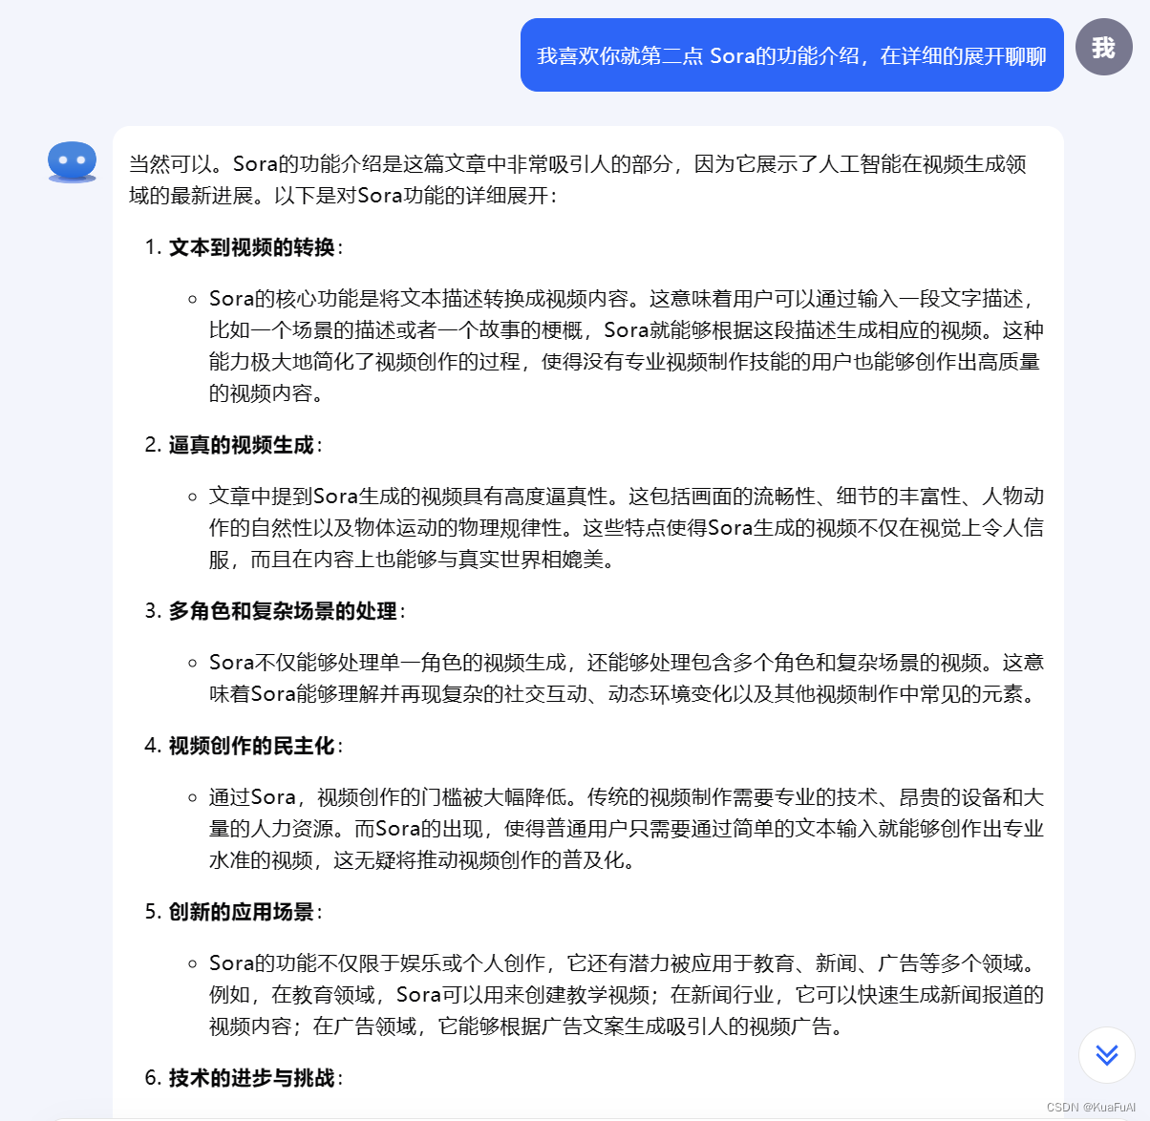Image resolution: width=1150 pixels, height=1121 pixels.
Task: Click paragraph starting with 文章中提到Sora生成的视频
Action: [627, 528]
